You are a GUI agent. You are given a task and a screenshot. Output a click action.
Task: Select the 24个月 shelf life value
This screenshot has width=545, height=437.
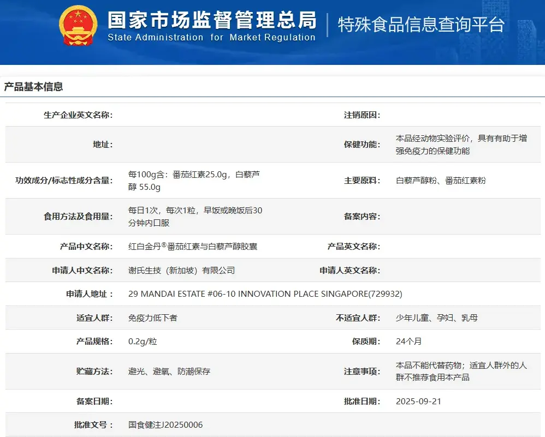point(408,342)
